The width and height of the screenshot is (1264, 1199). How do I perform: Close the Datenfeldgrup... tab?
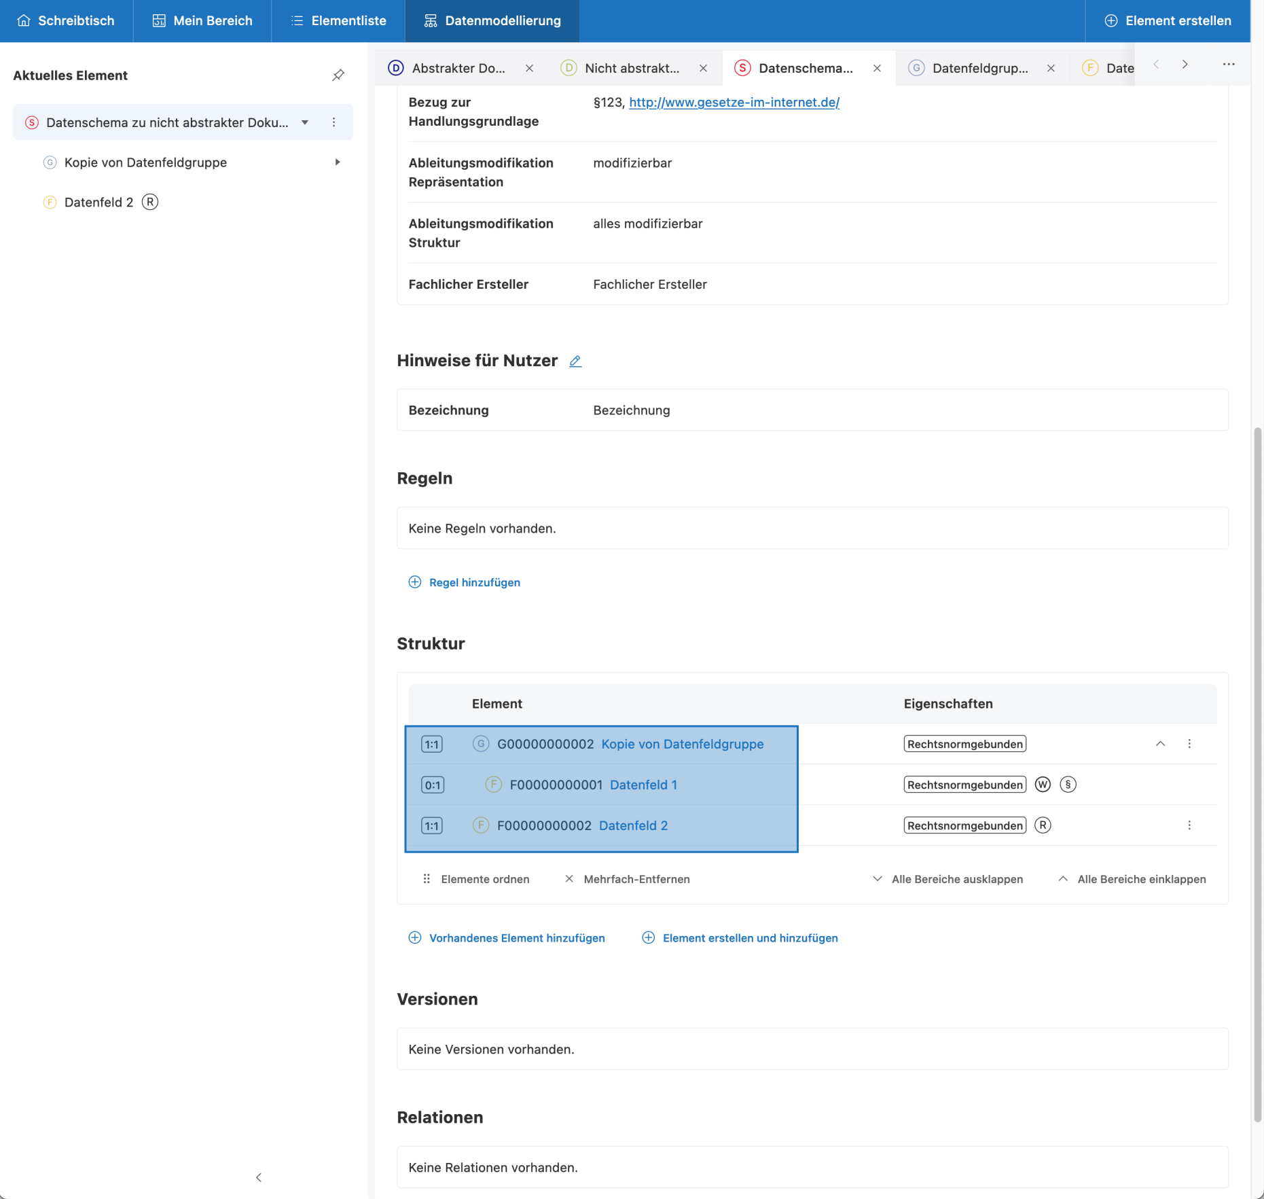tap(1051, 68)
